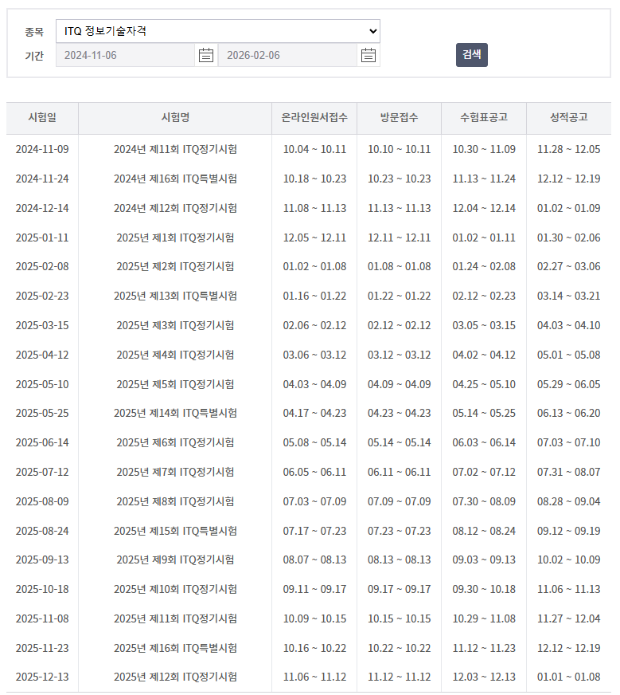Click exam date 2025-02-08
Viewport: 620px width, 695px height.
[42, 266]
